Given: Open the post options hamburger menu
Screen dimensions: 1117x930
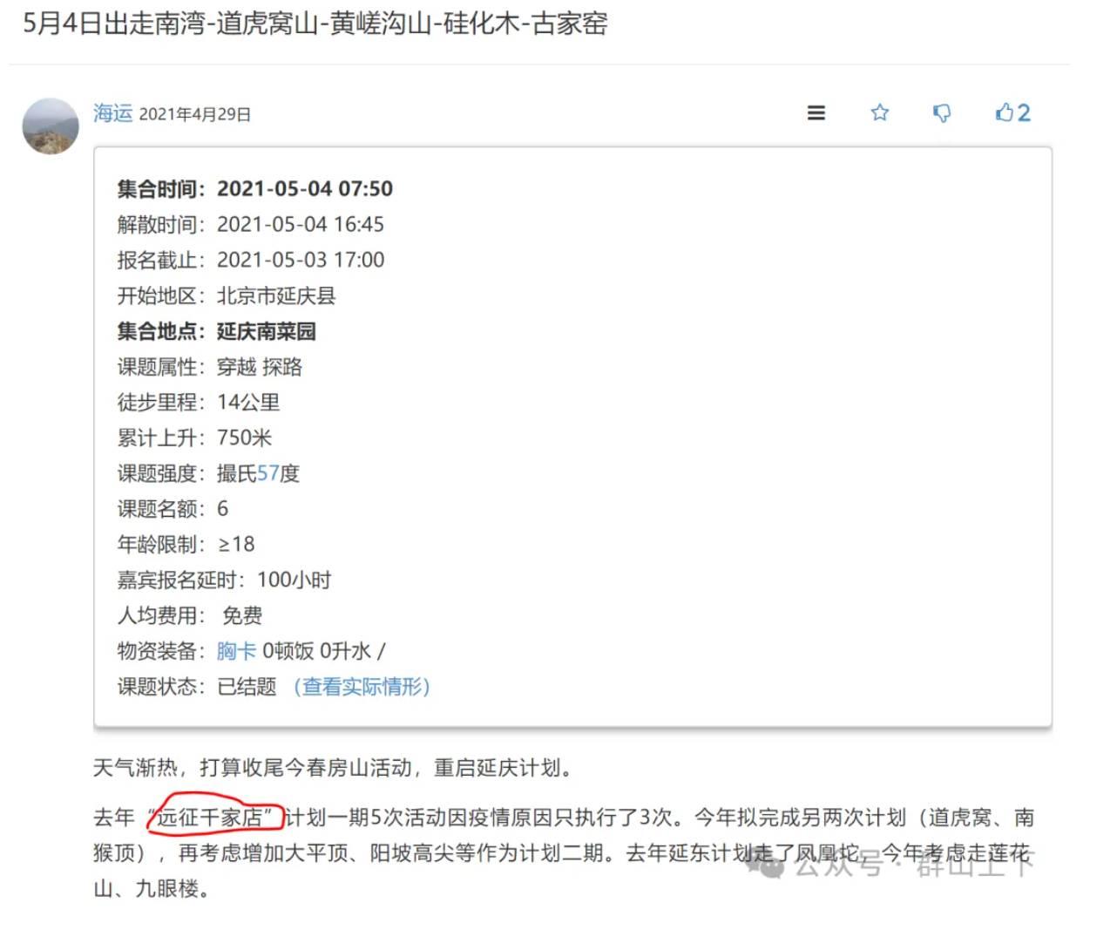Looking at the screenshot, I should 816,112.
